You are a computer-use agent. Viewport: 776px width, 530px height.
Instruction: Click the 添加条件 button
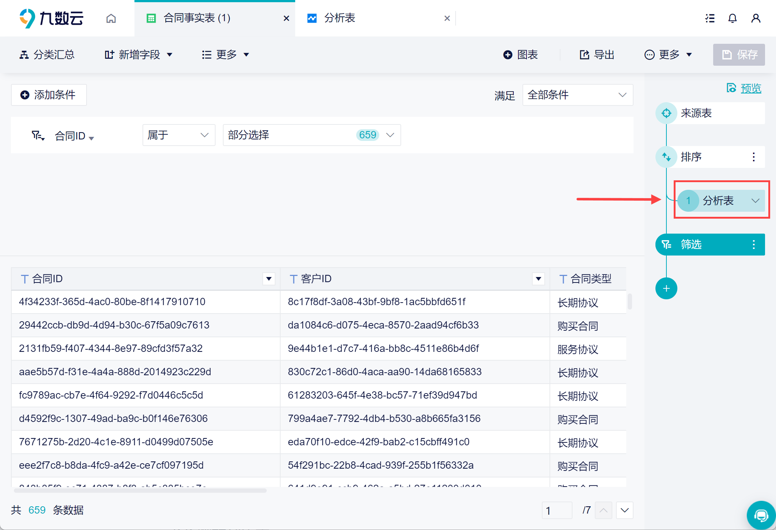pyautogui.click(x=49, y=95)
